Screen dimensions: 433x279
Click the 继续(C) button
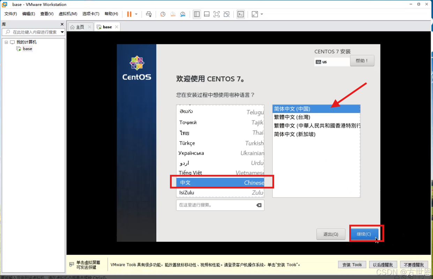click(x=364, y=234)
